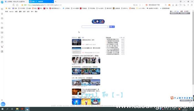This screenshot has width=194, height=111.
Task: Open the orange game controller toolbar icon
Action: click(169, 5)
